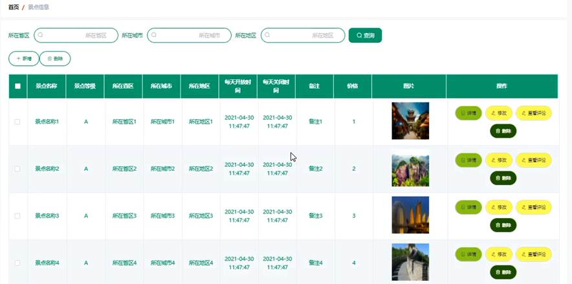Screen dimensions: 572x284
Task: Click 查看评论 for 景点名称4 row
Action: tap(534, 254)
